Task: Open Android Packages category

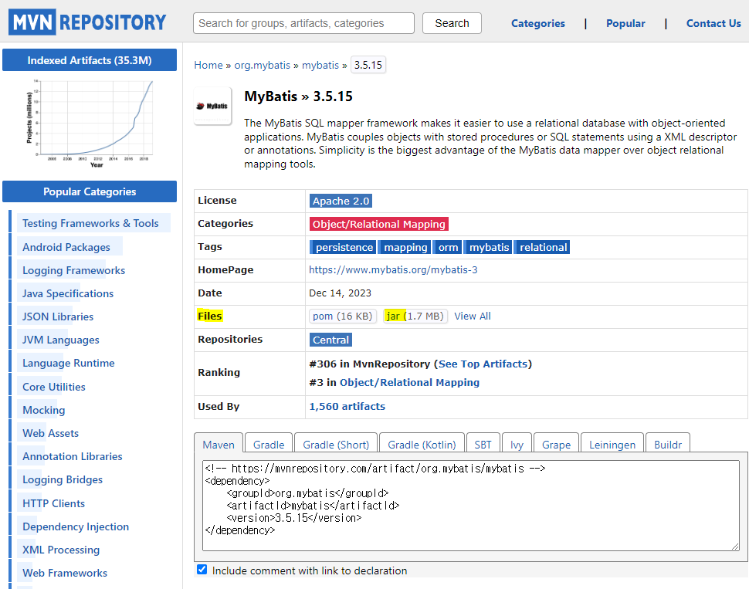Action: (x=66, y=248)
